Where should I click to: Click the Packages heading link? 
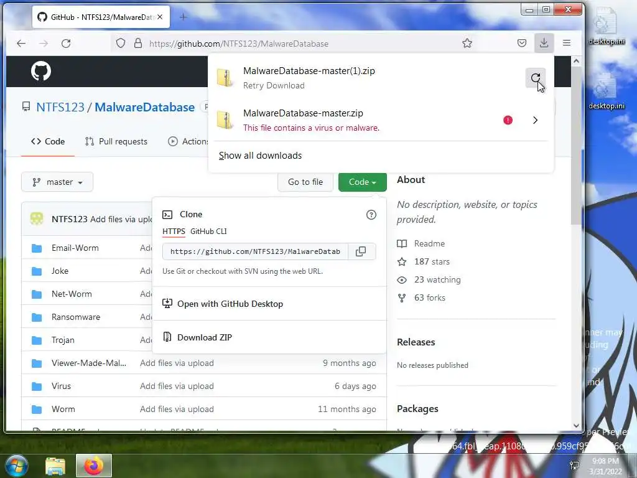coord(417,409)
